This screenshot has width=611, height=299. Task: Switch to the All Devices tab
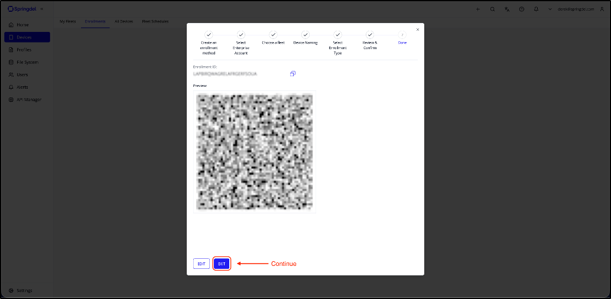(123, 21)
